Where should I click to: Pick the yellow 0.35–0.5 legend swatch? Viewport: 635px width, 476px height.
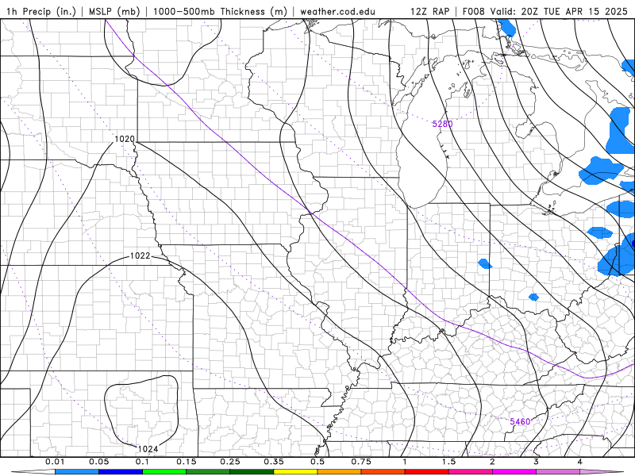coord(295,472)
